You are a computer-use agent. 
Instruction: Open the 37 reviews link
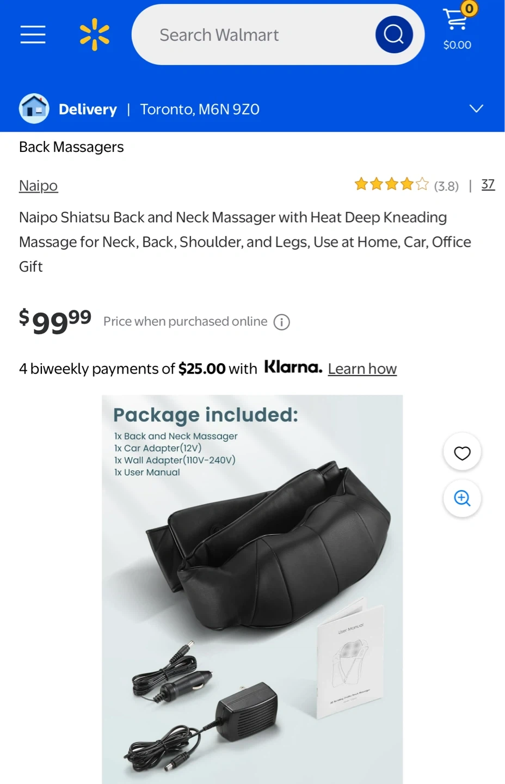click(x=488, y=185)
